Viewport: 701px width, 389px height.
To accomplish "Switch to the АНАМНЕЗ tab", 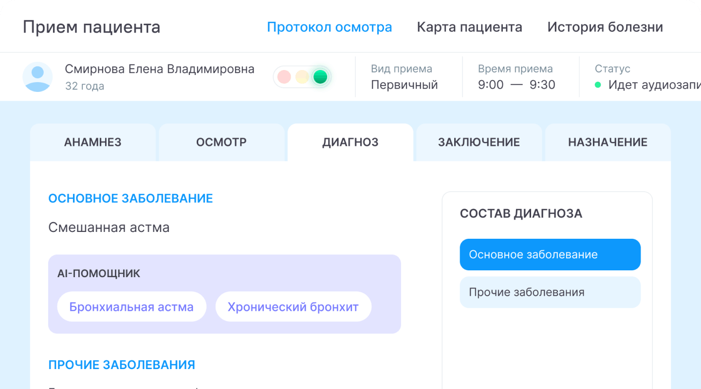I will click(92, 142).
